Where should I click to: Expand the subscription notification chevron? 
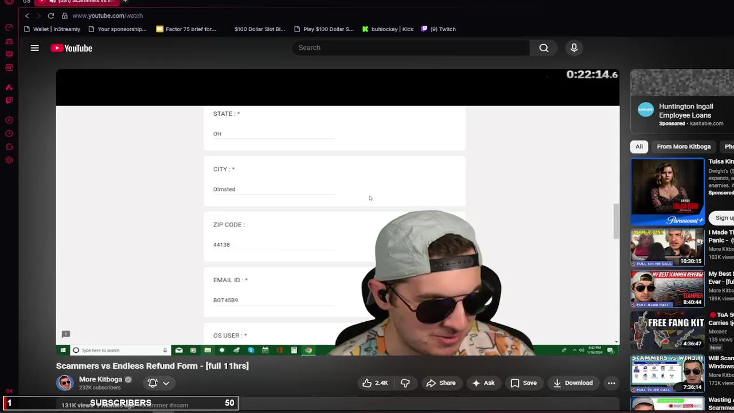[x=166, y=383]
